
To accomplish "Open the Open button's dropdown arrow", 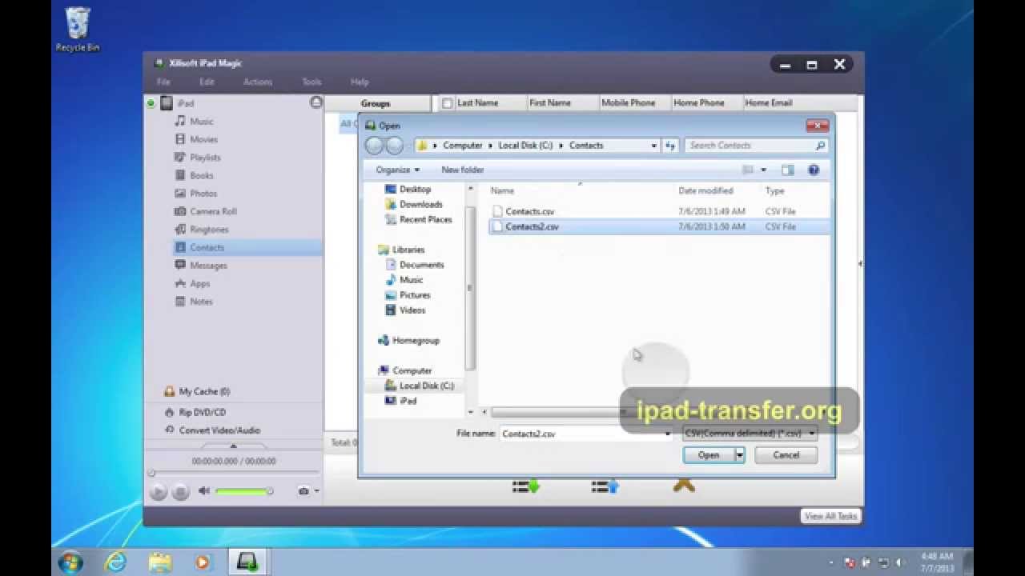I will (x=740, y=455).
